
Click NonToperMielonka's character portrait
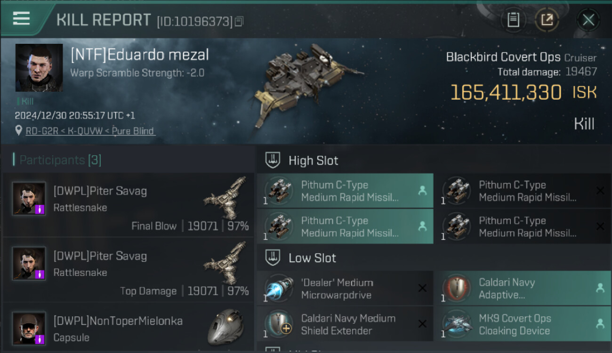tap(29, 328)
